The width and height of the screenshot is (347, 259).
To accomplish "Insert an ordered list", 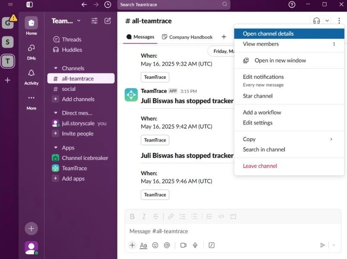I will point(183,216).
